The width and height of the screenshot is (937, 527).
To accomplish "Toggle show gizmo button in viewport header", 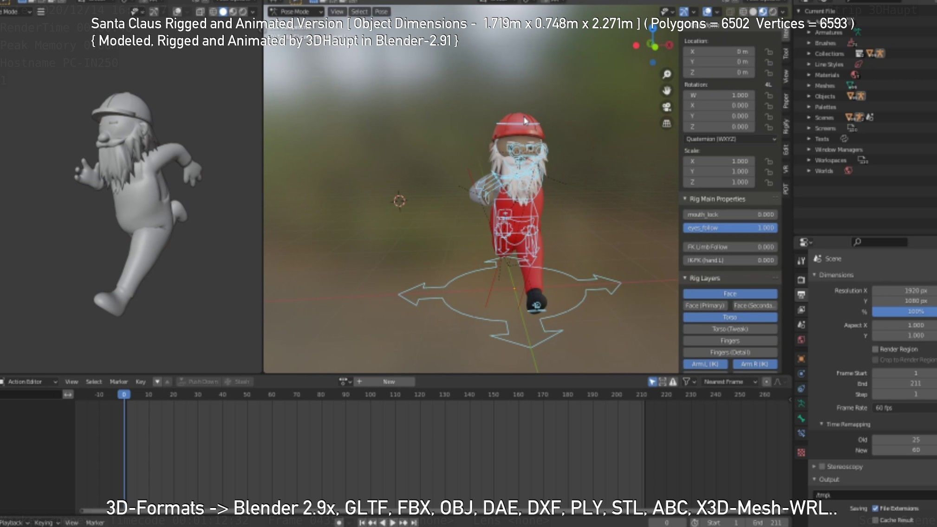I will (684, 12).
